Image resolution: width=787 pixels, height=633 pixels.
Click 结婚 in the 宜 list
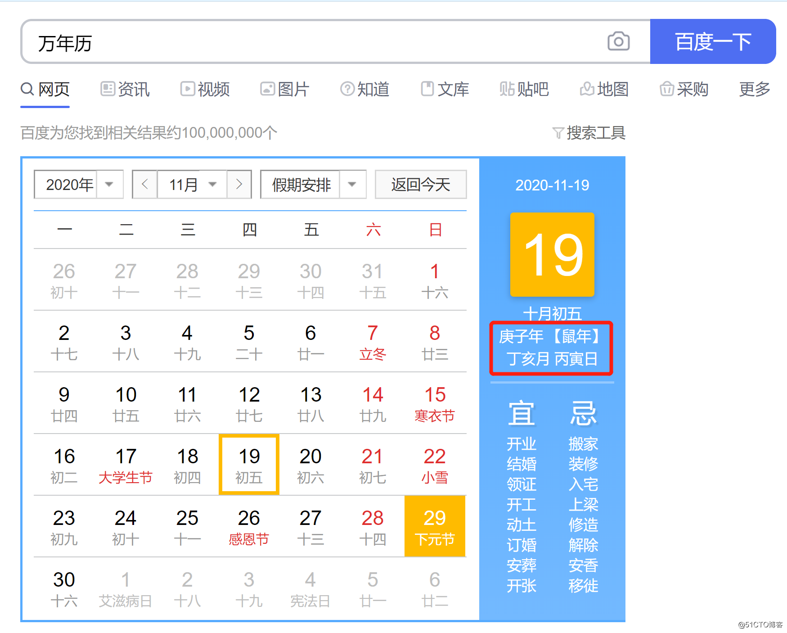[x=521, y=464]
